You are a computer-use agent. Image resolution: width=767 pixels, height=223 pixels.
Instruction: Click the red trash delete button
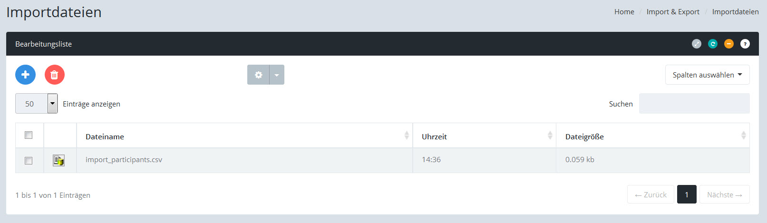55,75
